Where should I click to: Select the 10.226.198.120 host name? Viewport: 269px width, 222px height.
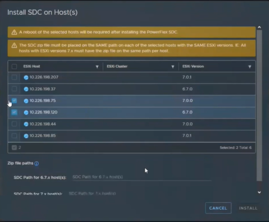pyautogui.click(x=44, y=112)
